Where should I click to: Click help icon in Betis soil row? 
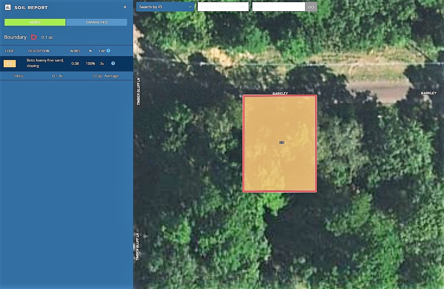(113, 63)
